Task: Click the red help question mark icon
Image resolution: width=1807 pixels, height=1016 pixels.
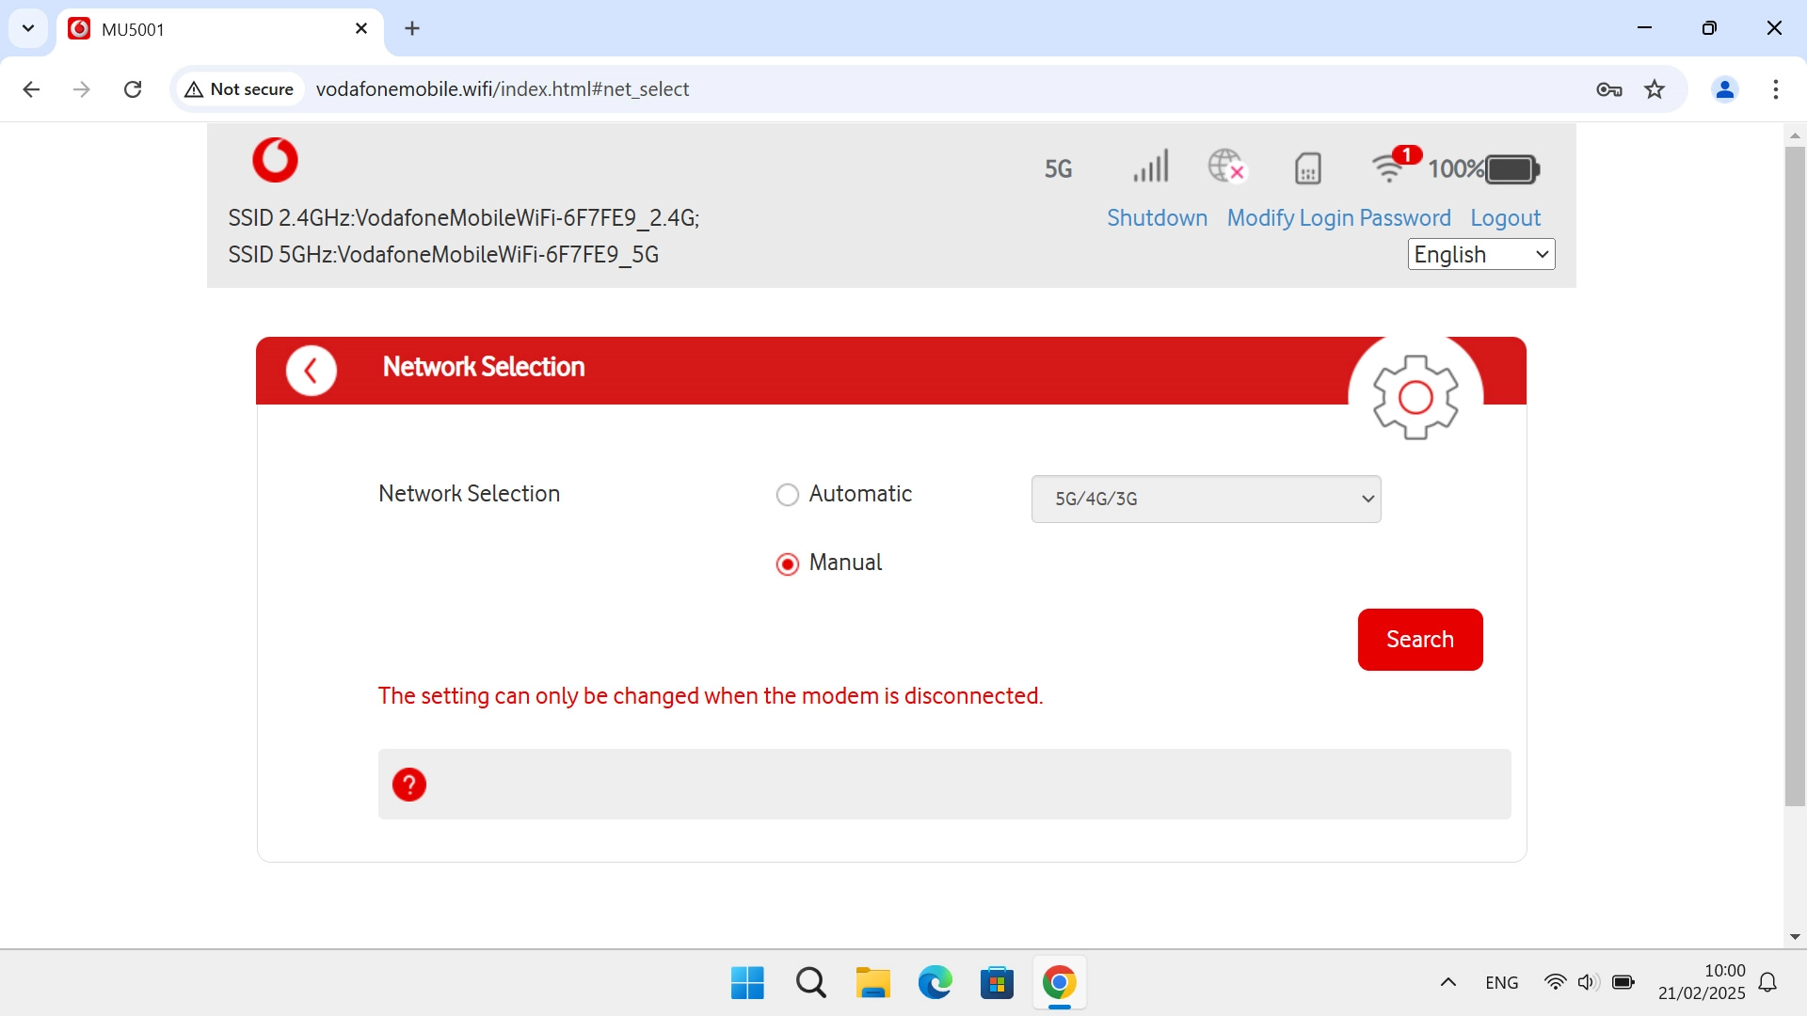Action: click(x=408, y=784)
